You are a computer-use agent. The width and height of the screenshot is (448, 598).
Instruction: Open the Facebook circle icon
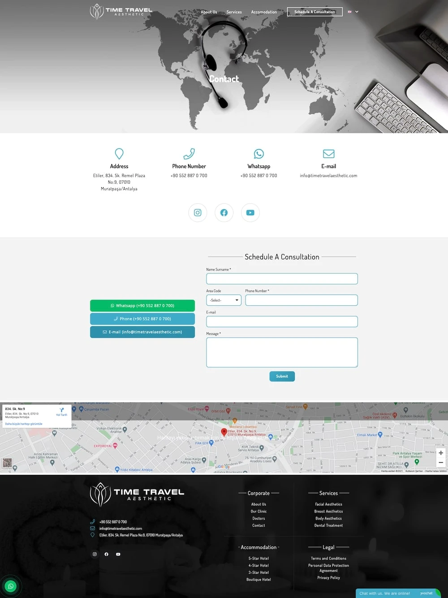click(224, 212)
